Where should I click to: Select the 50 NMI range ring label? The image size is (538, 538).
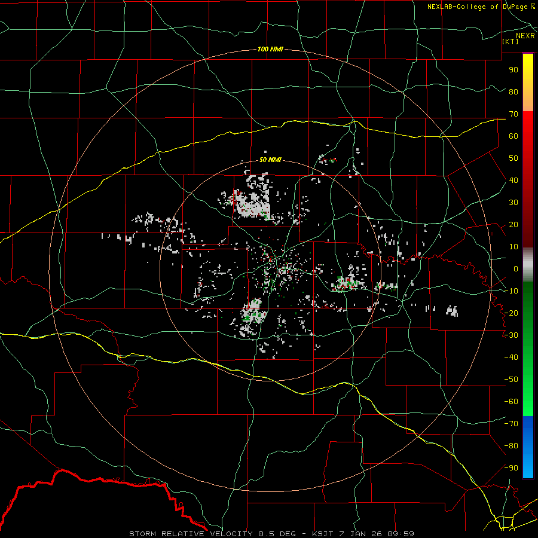click(x=270, y=160)
